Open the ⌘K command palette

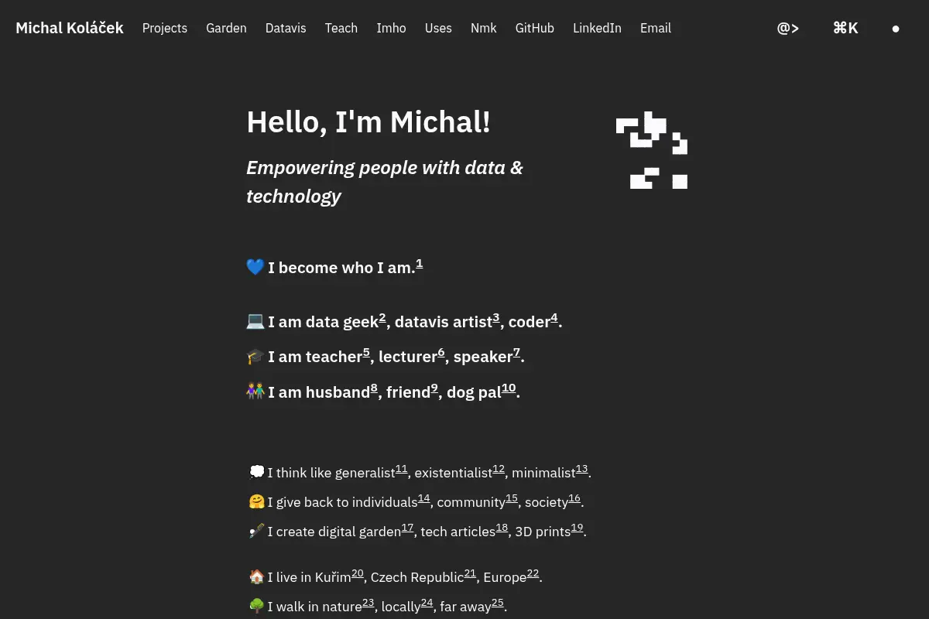845,28
